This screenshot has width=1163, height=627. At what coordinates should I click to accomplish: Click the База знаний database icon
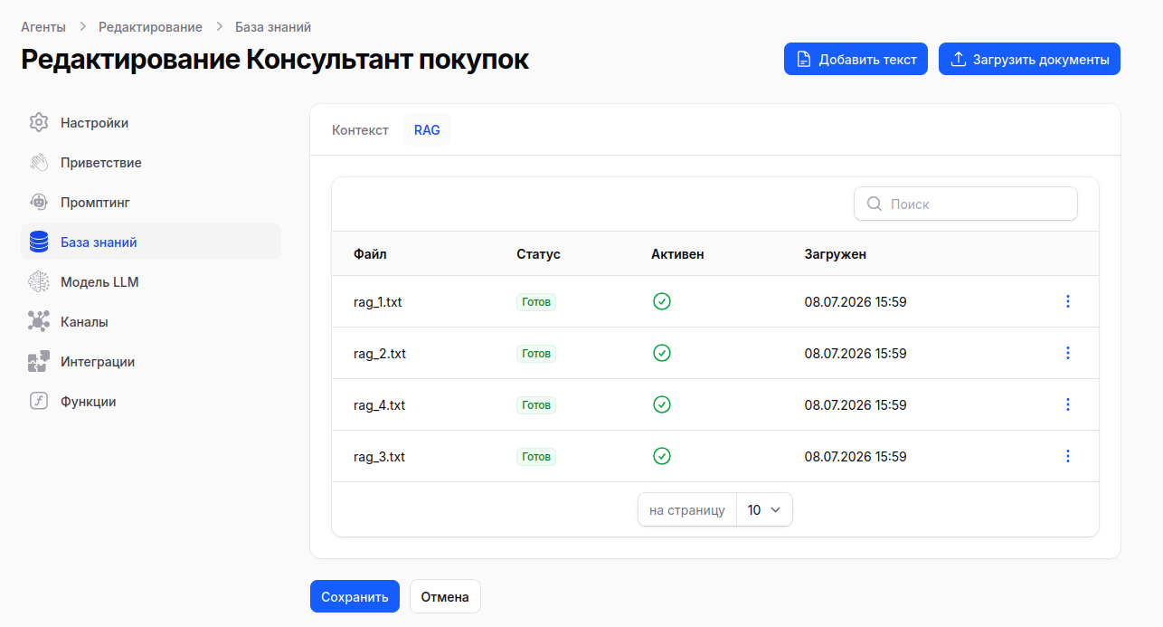(38, 242)
